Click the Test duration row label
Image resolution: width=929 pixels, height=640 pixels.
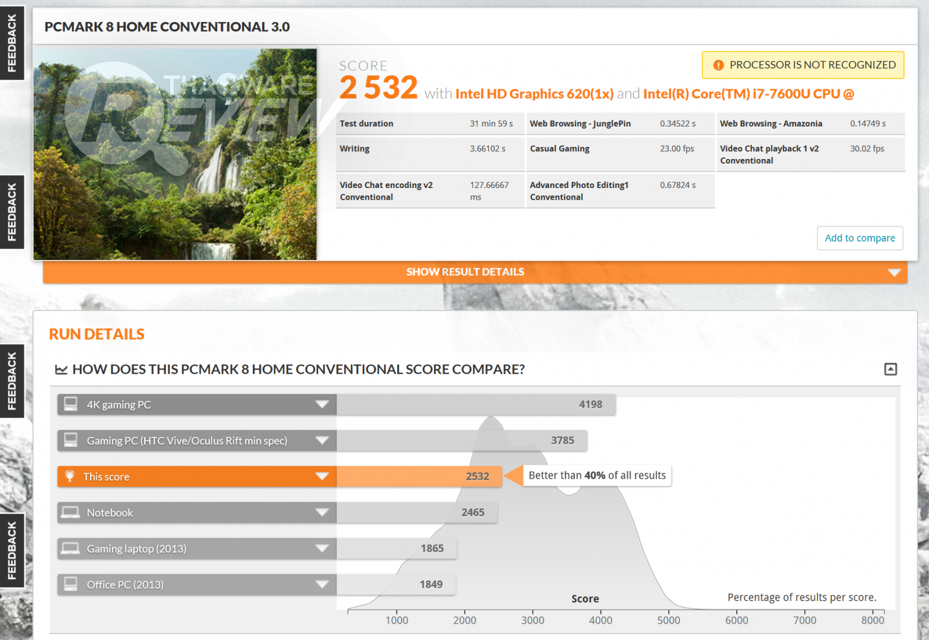click(x=366, y=124)
